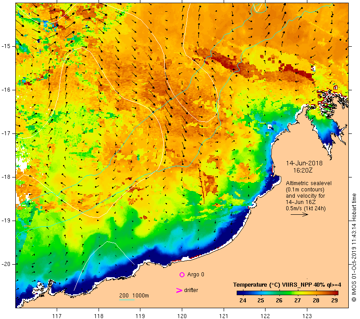This screenshot has width=360, height=319.
Task: Click the color bar tick label 25
Action: (x=261, y=301)
